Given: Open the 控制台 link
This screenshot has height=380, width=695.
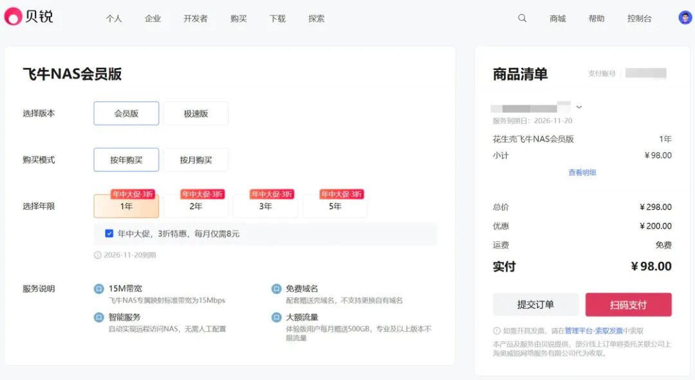Looking at the screenshot, I should click(x=640, y=19).
